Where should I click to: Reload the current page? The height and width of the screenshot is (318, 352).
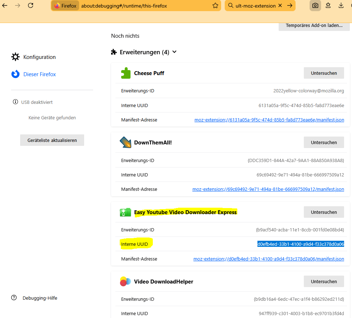tap(31, 5)
